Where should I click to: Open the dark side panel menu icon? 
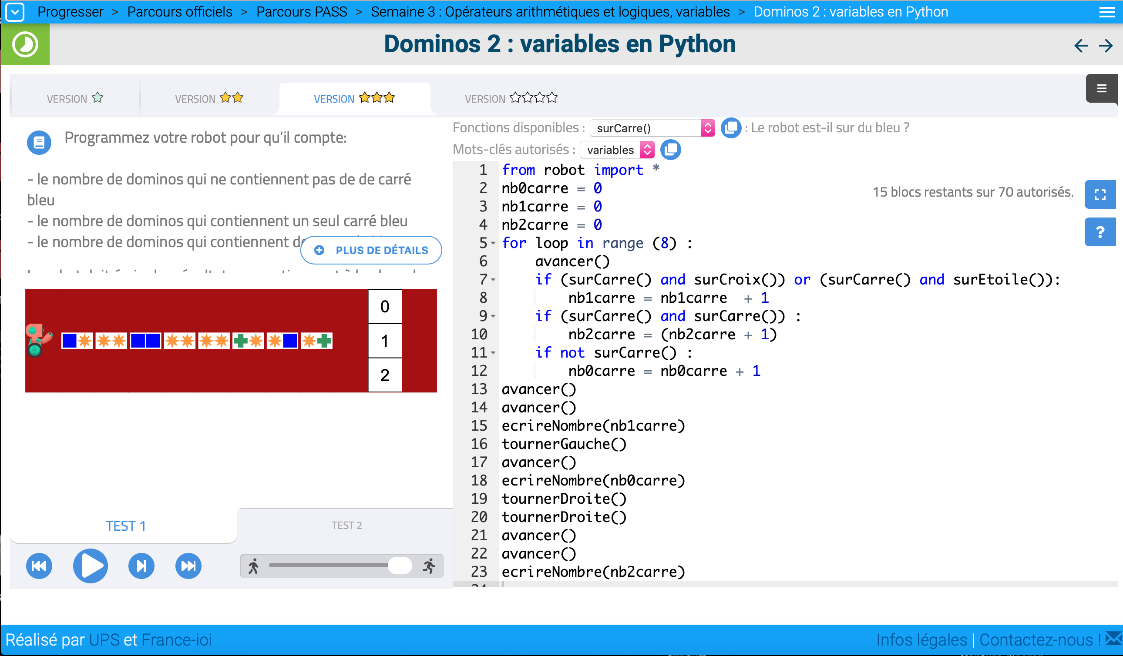point(1101,89)
